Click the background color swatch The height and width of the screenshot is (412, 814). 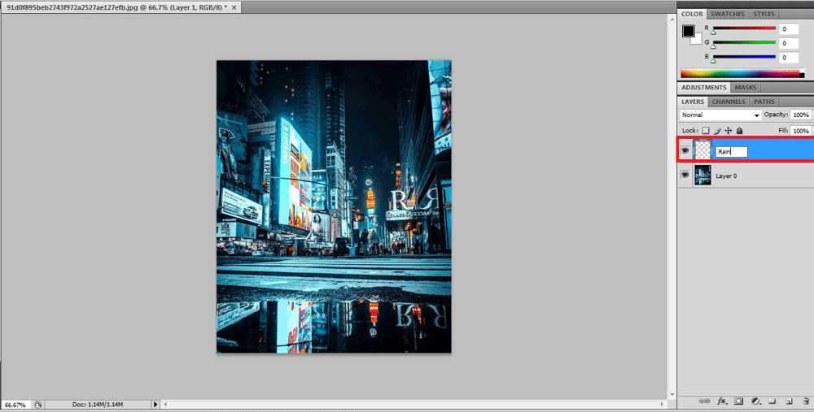(x=697, y=40)
